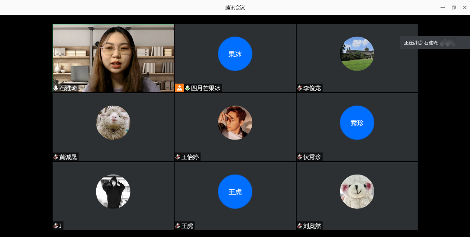The height and width of the screenshot is (237, 470).
Task: Click the 王虎 blue circle avatar
Action: tap(235, 192)
